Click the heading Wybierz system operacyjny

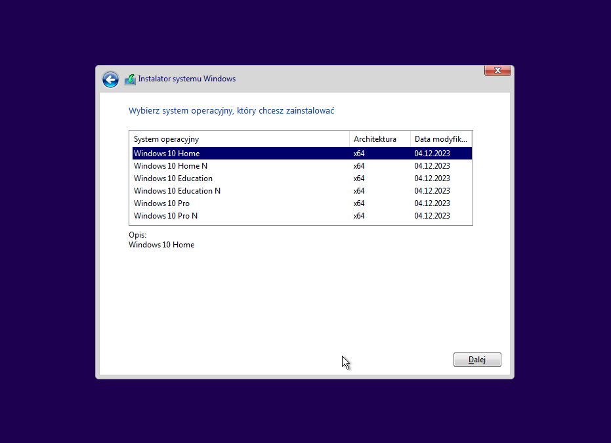(232, 111)
